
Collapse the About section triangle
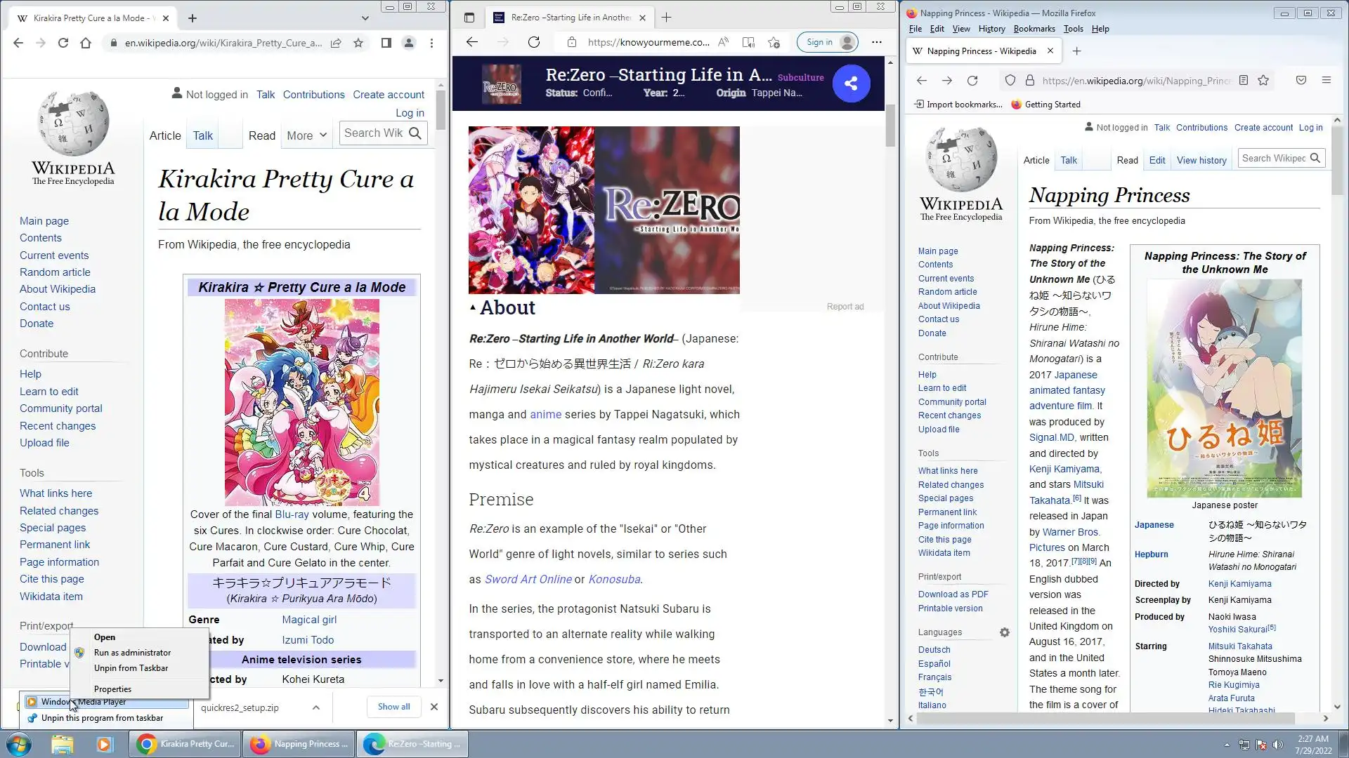(473, 307)
